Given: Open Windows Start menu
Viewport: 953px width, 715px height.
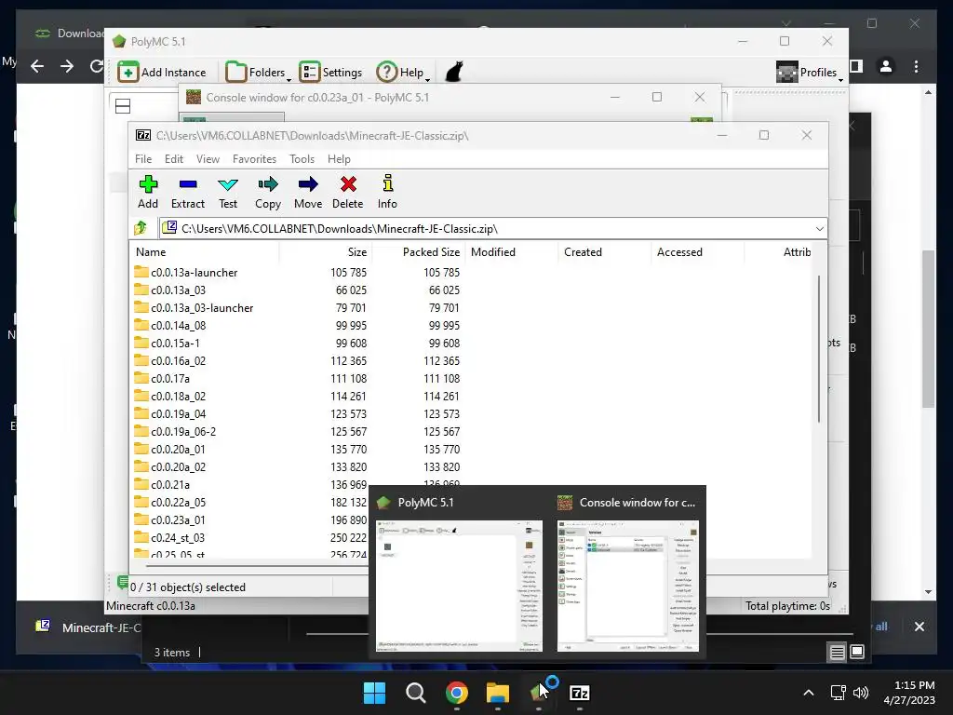Looking at the screenshot, I should pos(374,693).
